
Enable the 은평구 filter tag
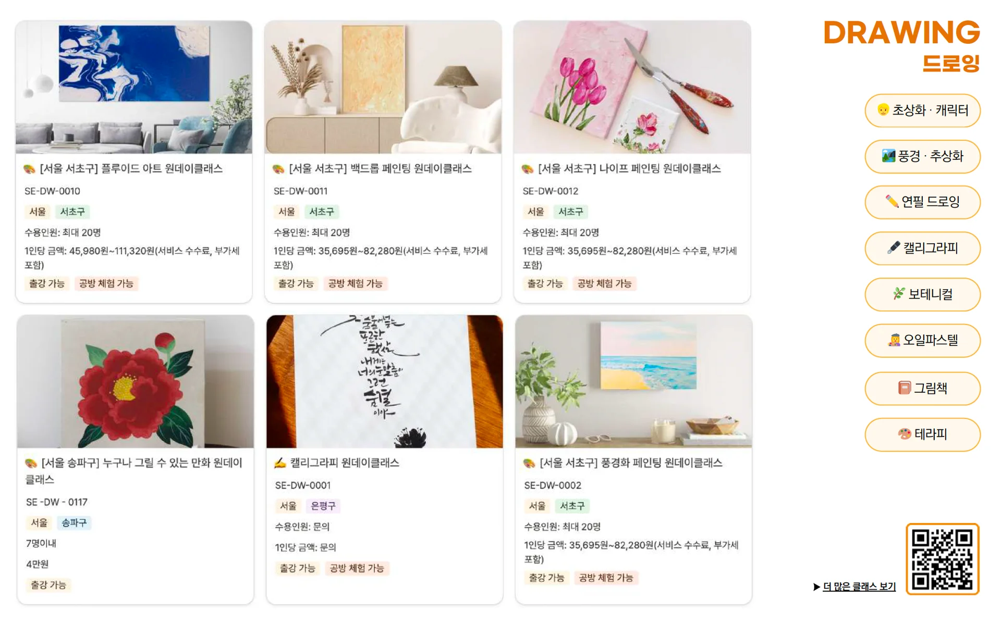(323, 505)
